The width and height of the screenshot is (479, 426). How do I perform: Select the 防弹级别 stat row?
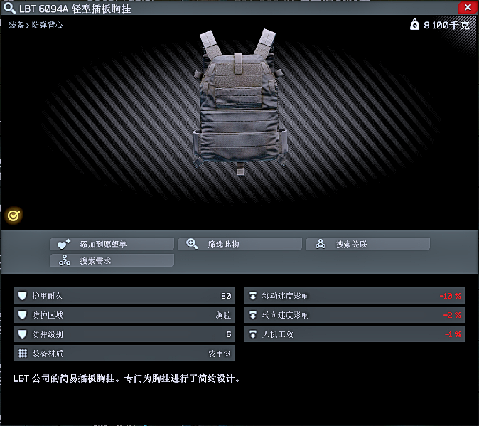click(124, 334)
